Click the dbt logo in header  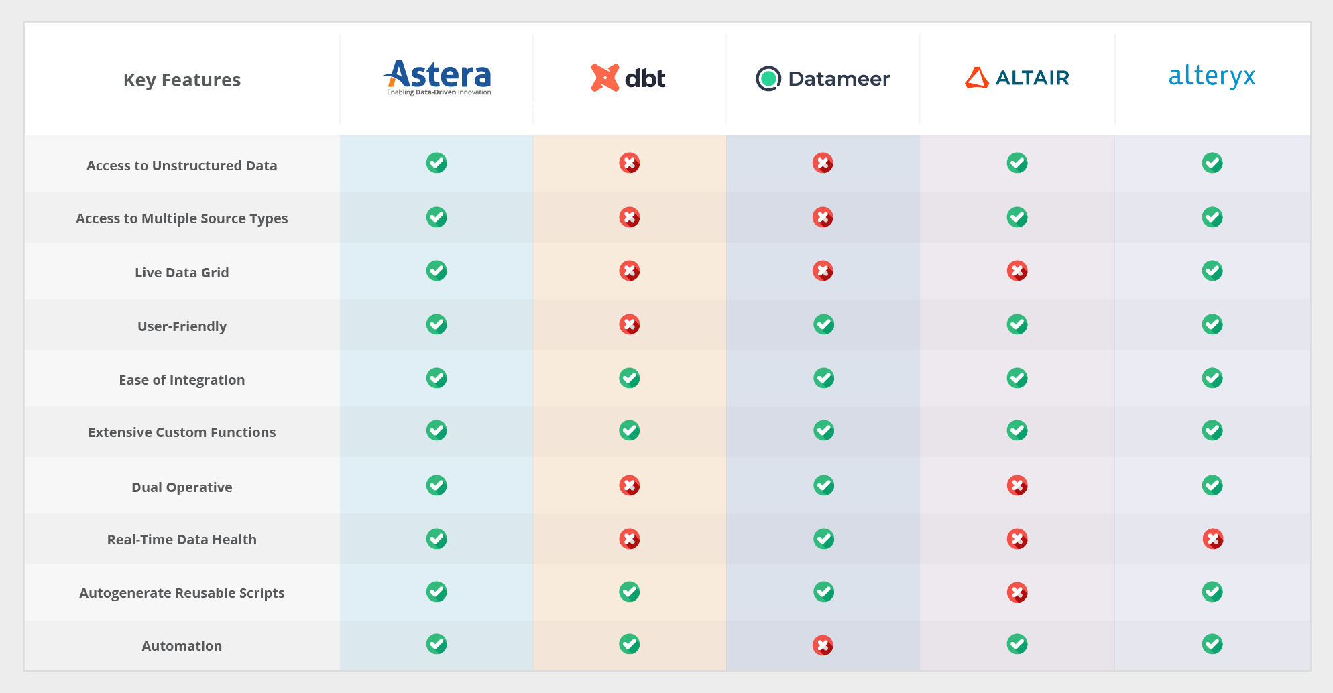pyautogui.click(x=628, y=78)
